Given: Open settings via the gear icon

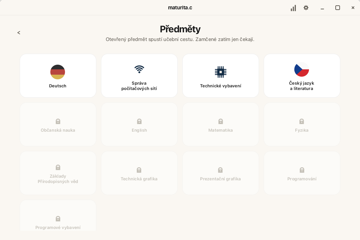Looking at the screenshot, I should pos(306,8).
